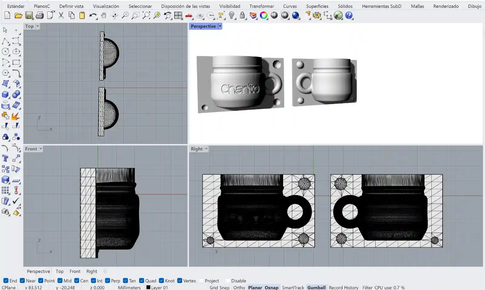Image resolution: width=485 pixels, height=290 pixels.
Task: Open the Help question mark icon
Action: (349, 15)
